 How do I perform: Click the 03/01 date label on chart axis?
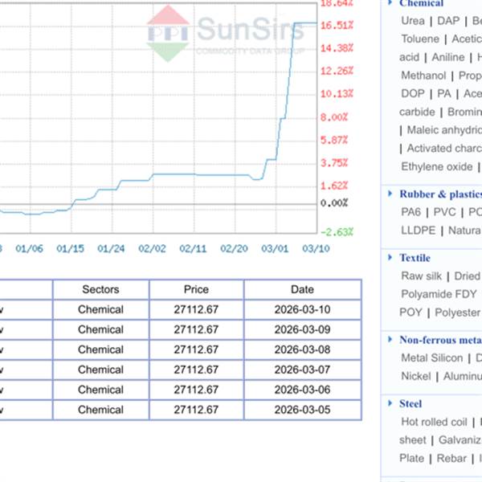[275, 248]
